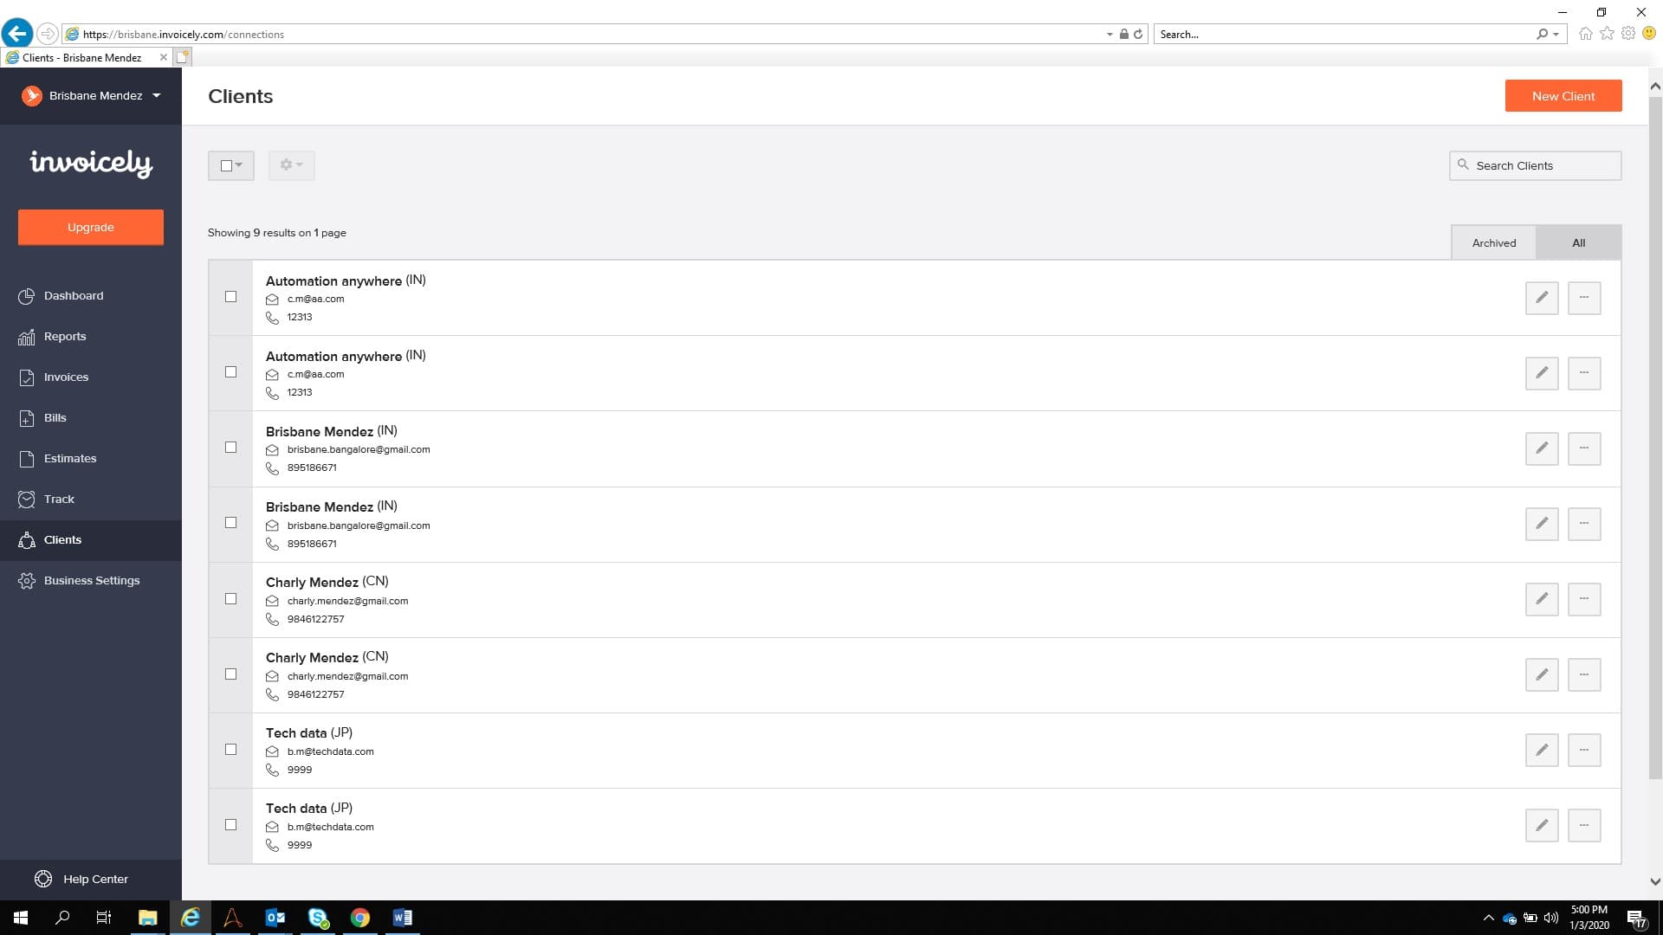Open File Explorer from the taskbar

(147, 918)
